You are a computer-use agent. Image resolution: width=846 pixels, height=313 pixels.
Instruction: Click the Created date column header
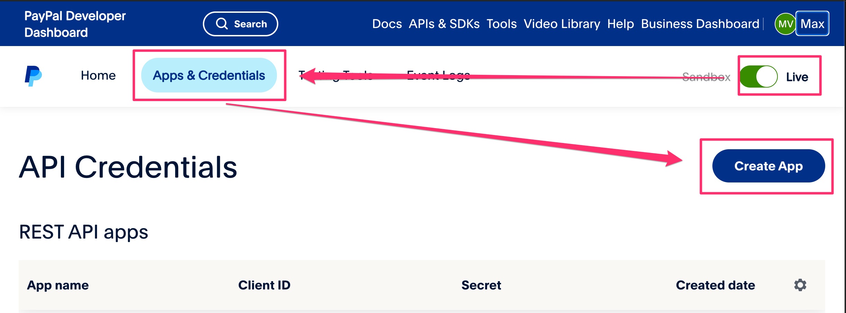point(715,285)
